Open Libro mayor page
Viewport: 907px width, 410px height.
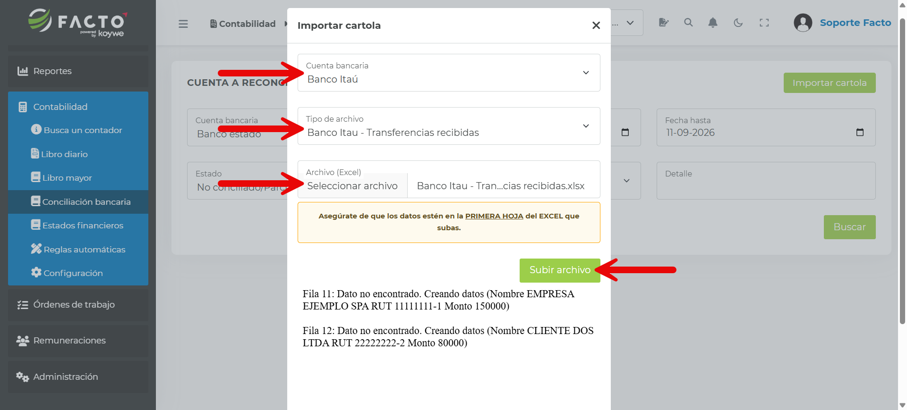[78, 178]
